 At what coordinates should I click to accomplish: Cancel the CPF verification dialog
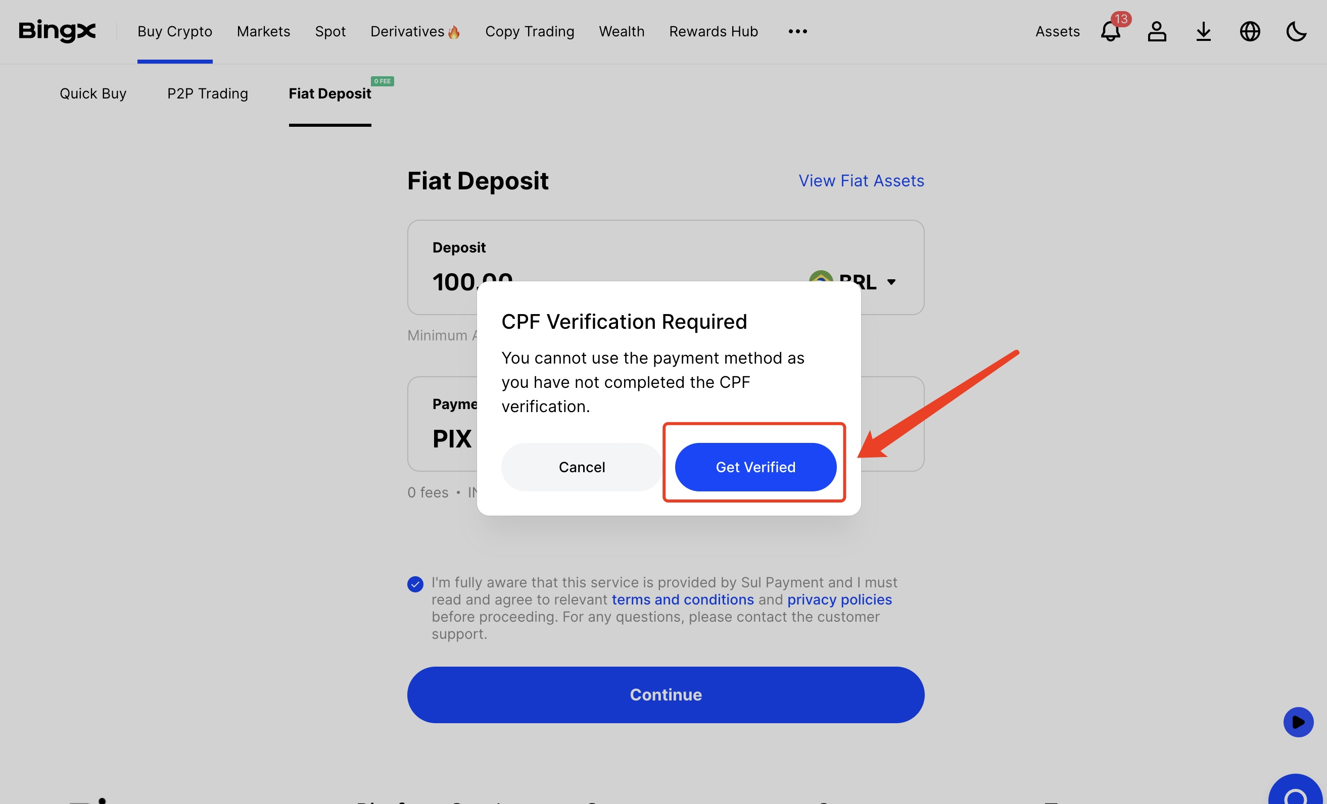(582, 467)
